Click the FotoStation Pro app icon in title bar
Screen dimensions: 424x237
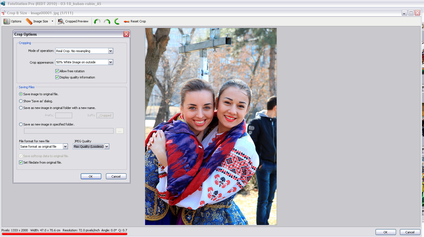(3, 4)
